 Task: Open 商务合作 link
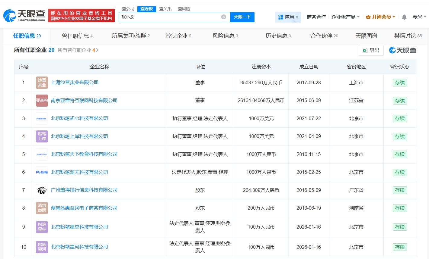(x=316, y=17)
